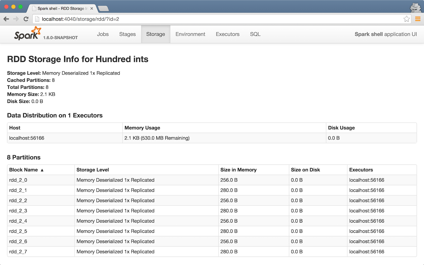Select the SQL tab
The height and width of the screenshot is (265, 424).
click(x=255, y=34)
